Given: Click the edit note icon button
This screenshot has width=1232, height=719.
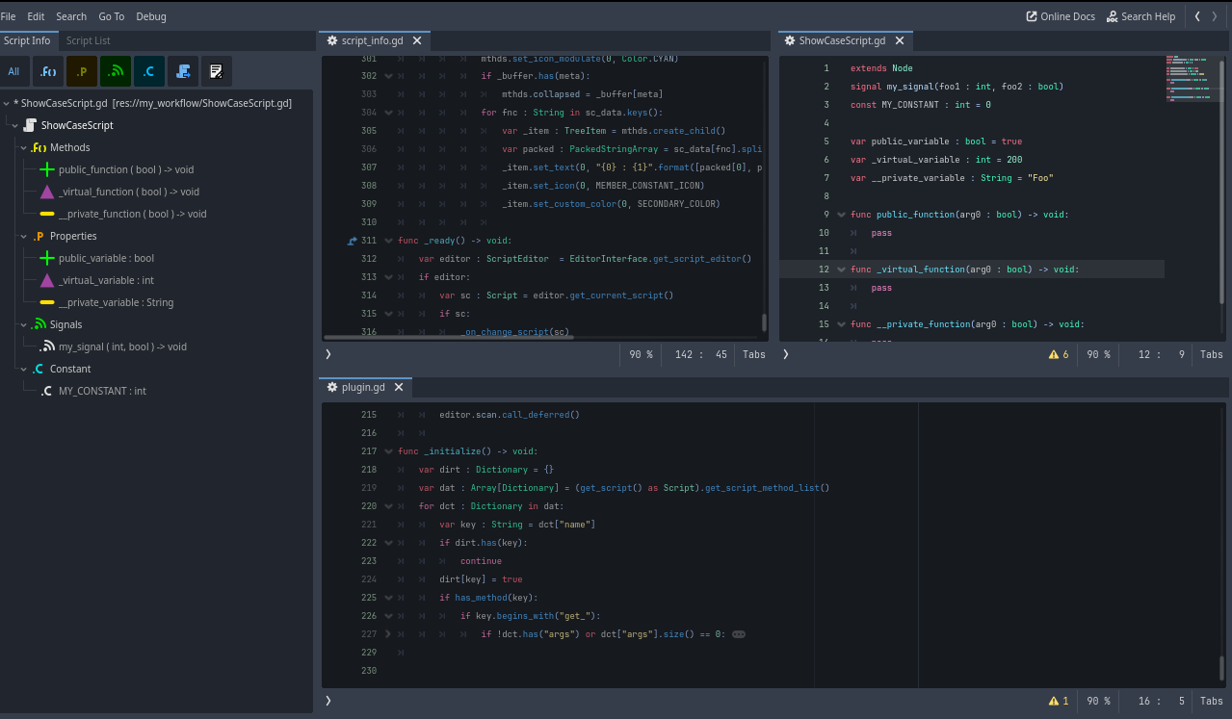Looking at the screenshot, I should (x=216, y=71).
